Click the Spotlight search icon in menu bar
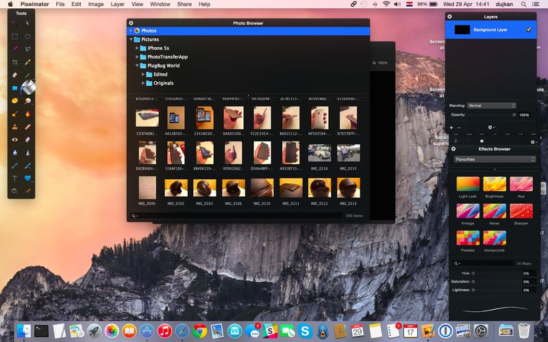Image resolution: width=548 pixels, height=342 pixels. click(523, 4)
